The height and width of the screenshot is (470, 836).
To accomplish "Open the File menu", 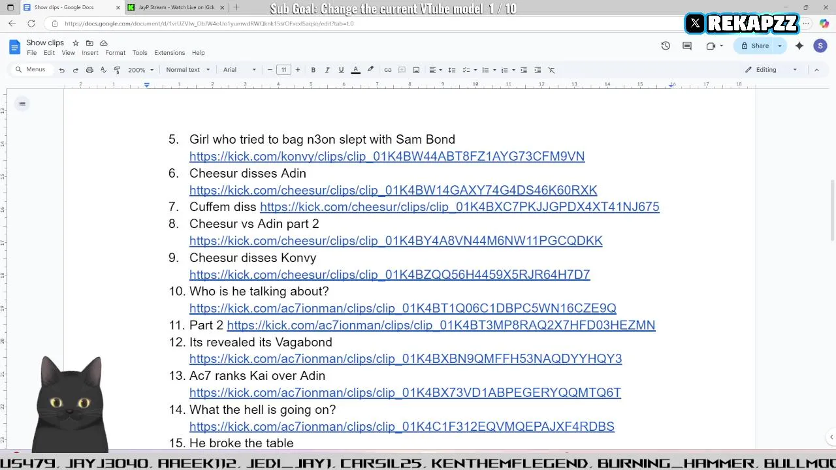I will point(31,53).
